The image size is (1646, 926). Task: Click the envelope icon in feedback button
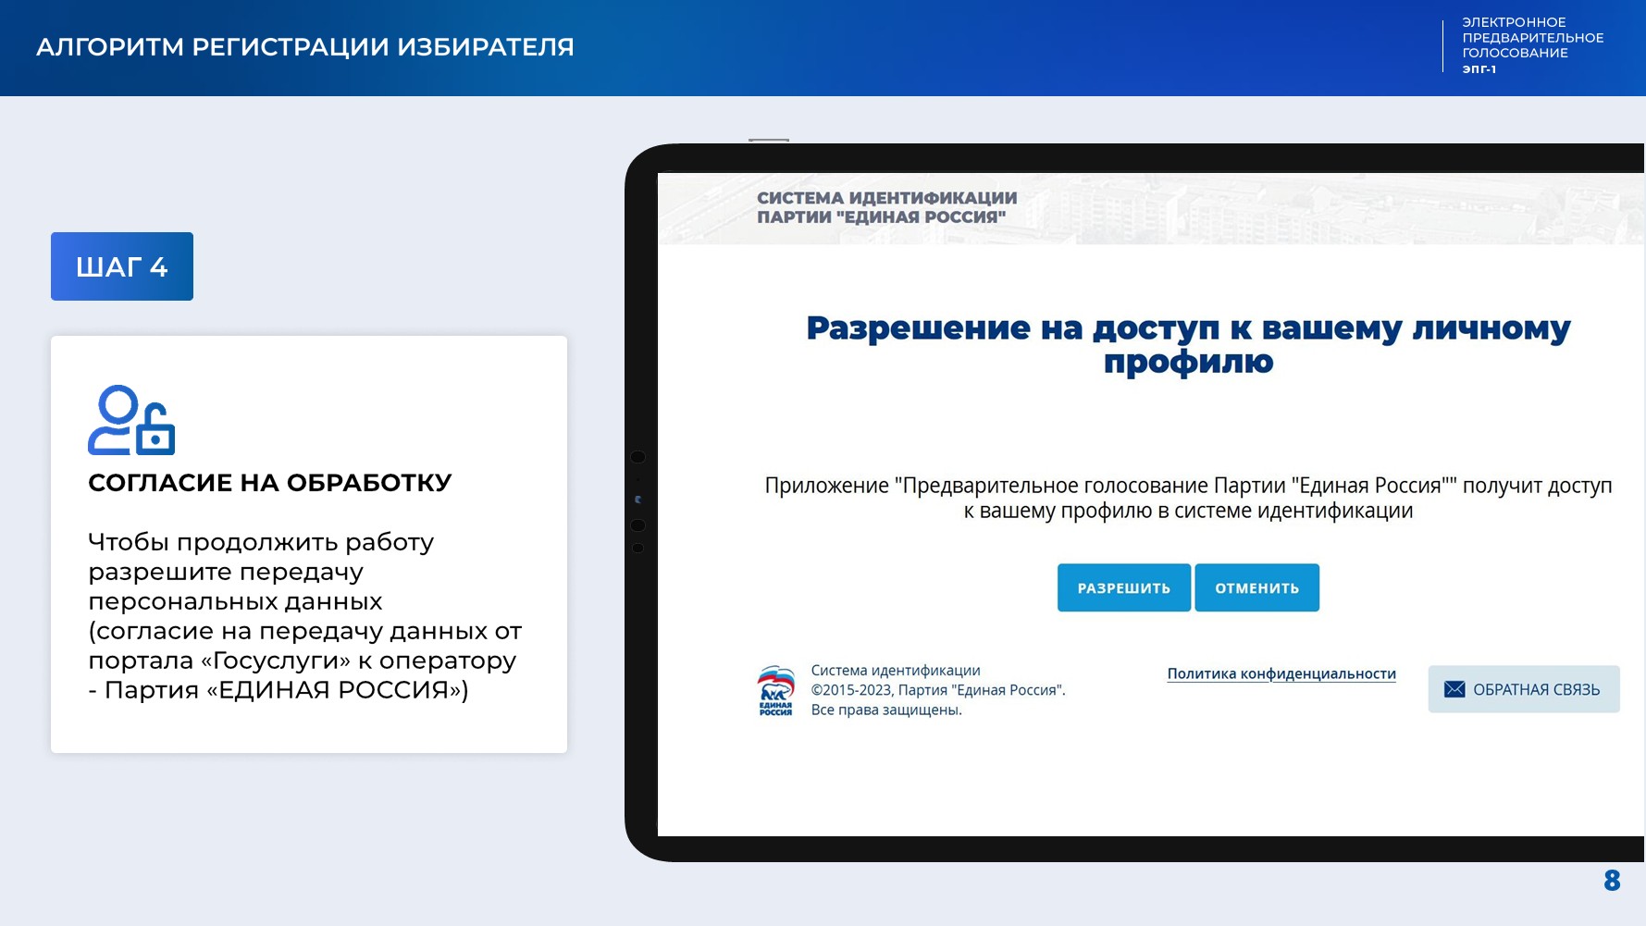[x=1454, y=690]
